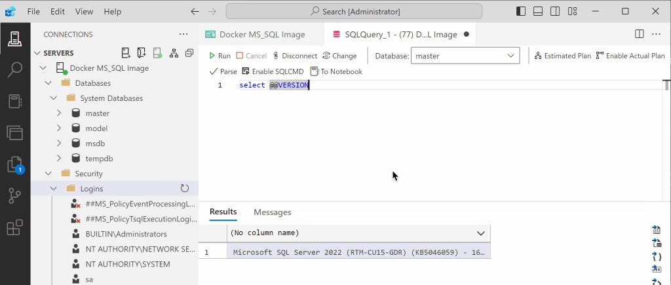671x285 pixels.
Task: Select ##MS_PolicyTsqlExecutionLogin entry
Action: click(140, 219)
